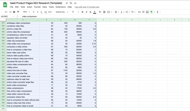
Task: Open the font size dropdown
Action: tap(75, 12)
